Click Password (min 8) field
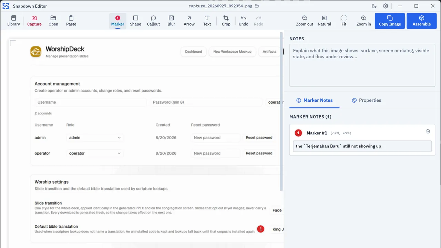 [x=206, y=102]
